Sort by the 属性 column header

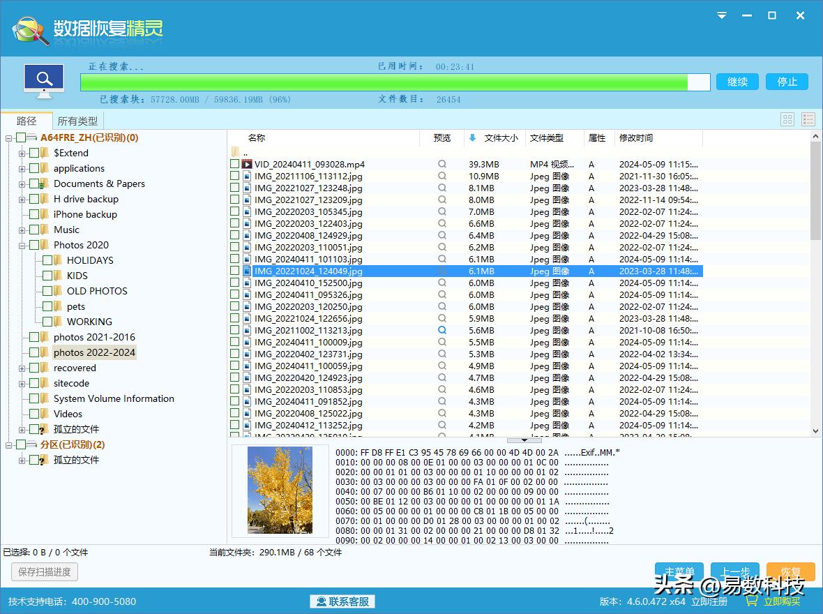coord(597,137)
